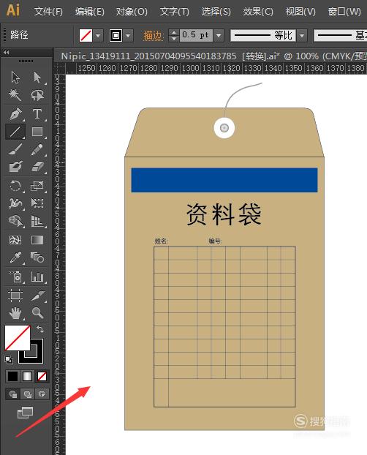Open 视图(V) menu
This screenshot has width=367, height=455.
tap(300, 12)
